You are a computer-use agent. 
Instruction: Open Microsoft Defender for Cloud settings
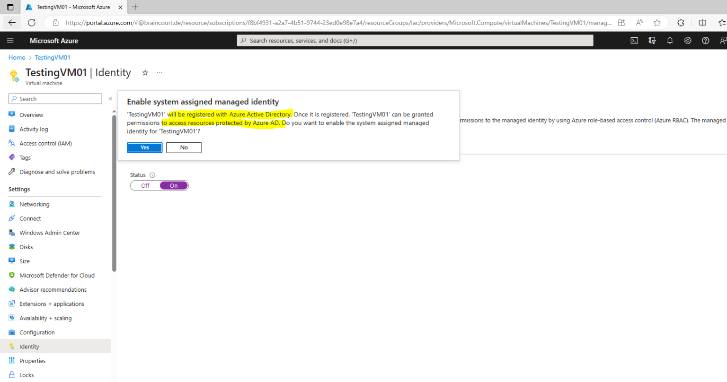[57, 275]
